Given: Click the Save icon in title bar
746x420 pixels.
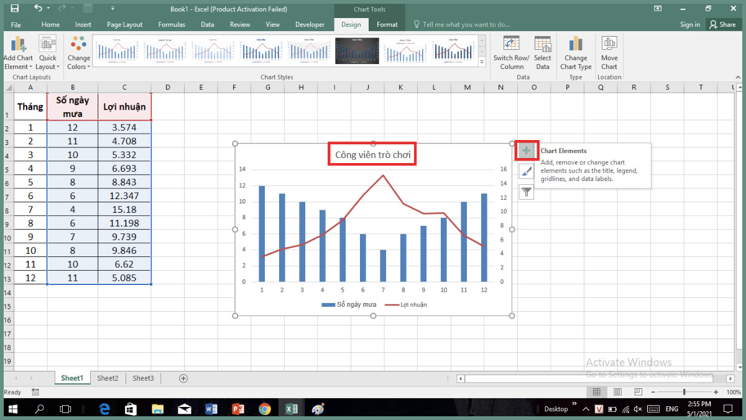Looking at the screenshot, I should pyautogui.click(x=14, y=9).
